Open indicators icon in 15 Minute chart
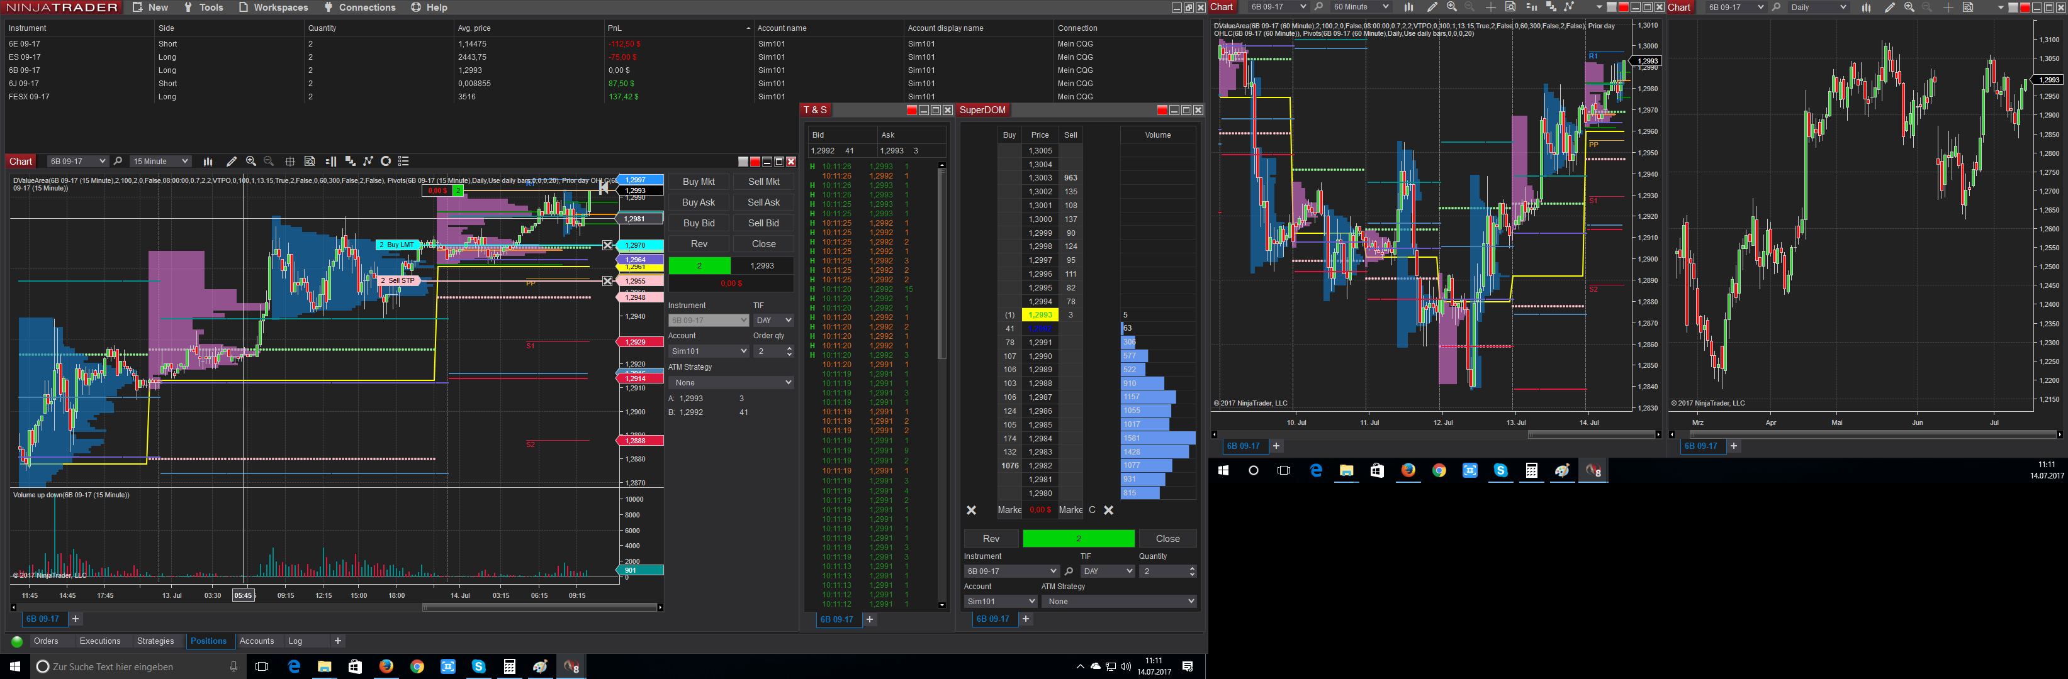 click(350, 161)
